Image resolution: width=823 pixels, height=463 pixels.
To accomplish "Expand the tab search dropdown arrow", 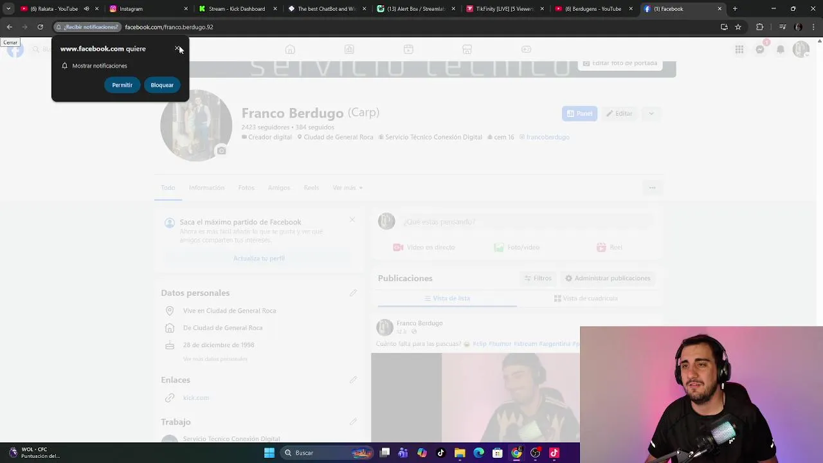I will (x=8, y=9).
